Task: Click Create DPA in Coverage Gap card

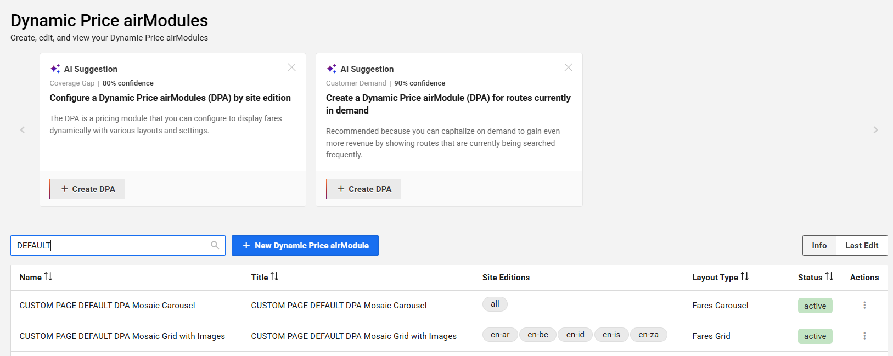Action: (87, 189)
